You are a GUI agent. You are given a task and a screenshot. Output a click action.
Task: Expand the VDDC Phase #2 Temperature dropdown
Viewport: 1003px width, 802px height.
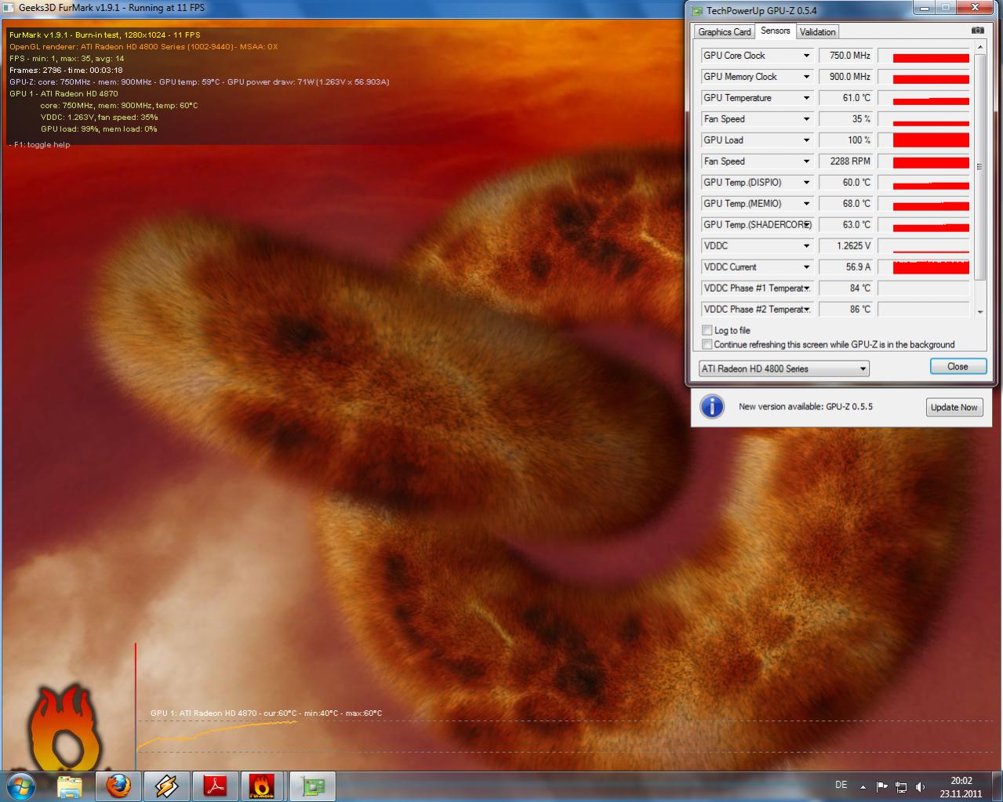click(x=806, y=310)
